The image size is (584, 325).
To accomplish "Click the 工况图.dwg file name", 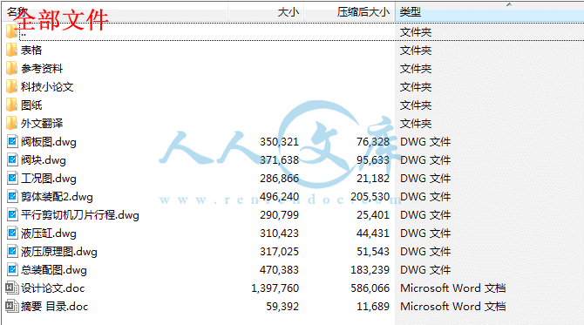I will (49, 179).
